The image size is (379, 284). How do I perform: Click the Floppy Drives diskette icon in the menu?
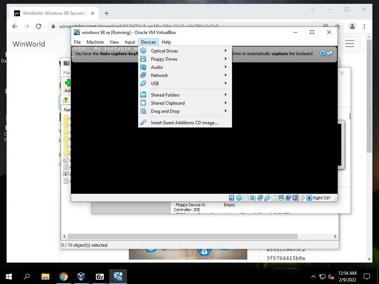[143, 59]
